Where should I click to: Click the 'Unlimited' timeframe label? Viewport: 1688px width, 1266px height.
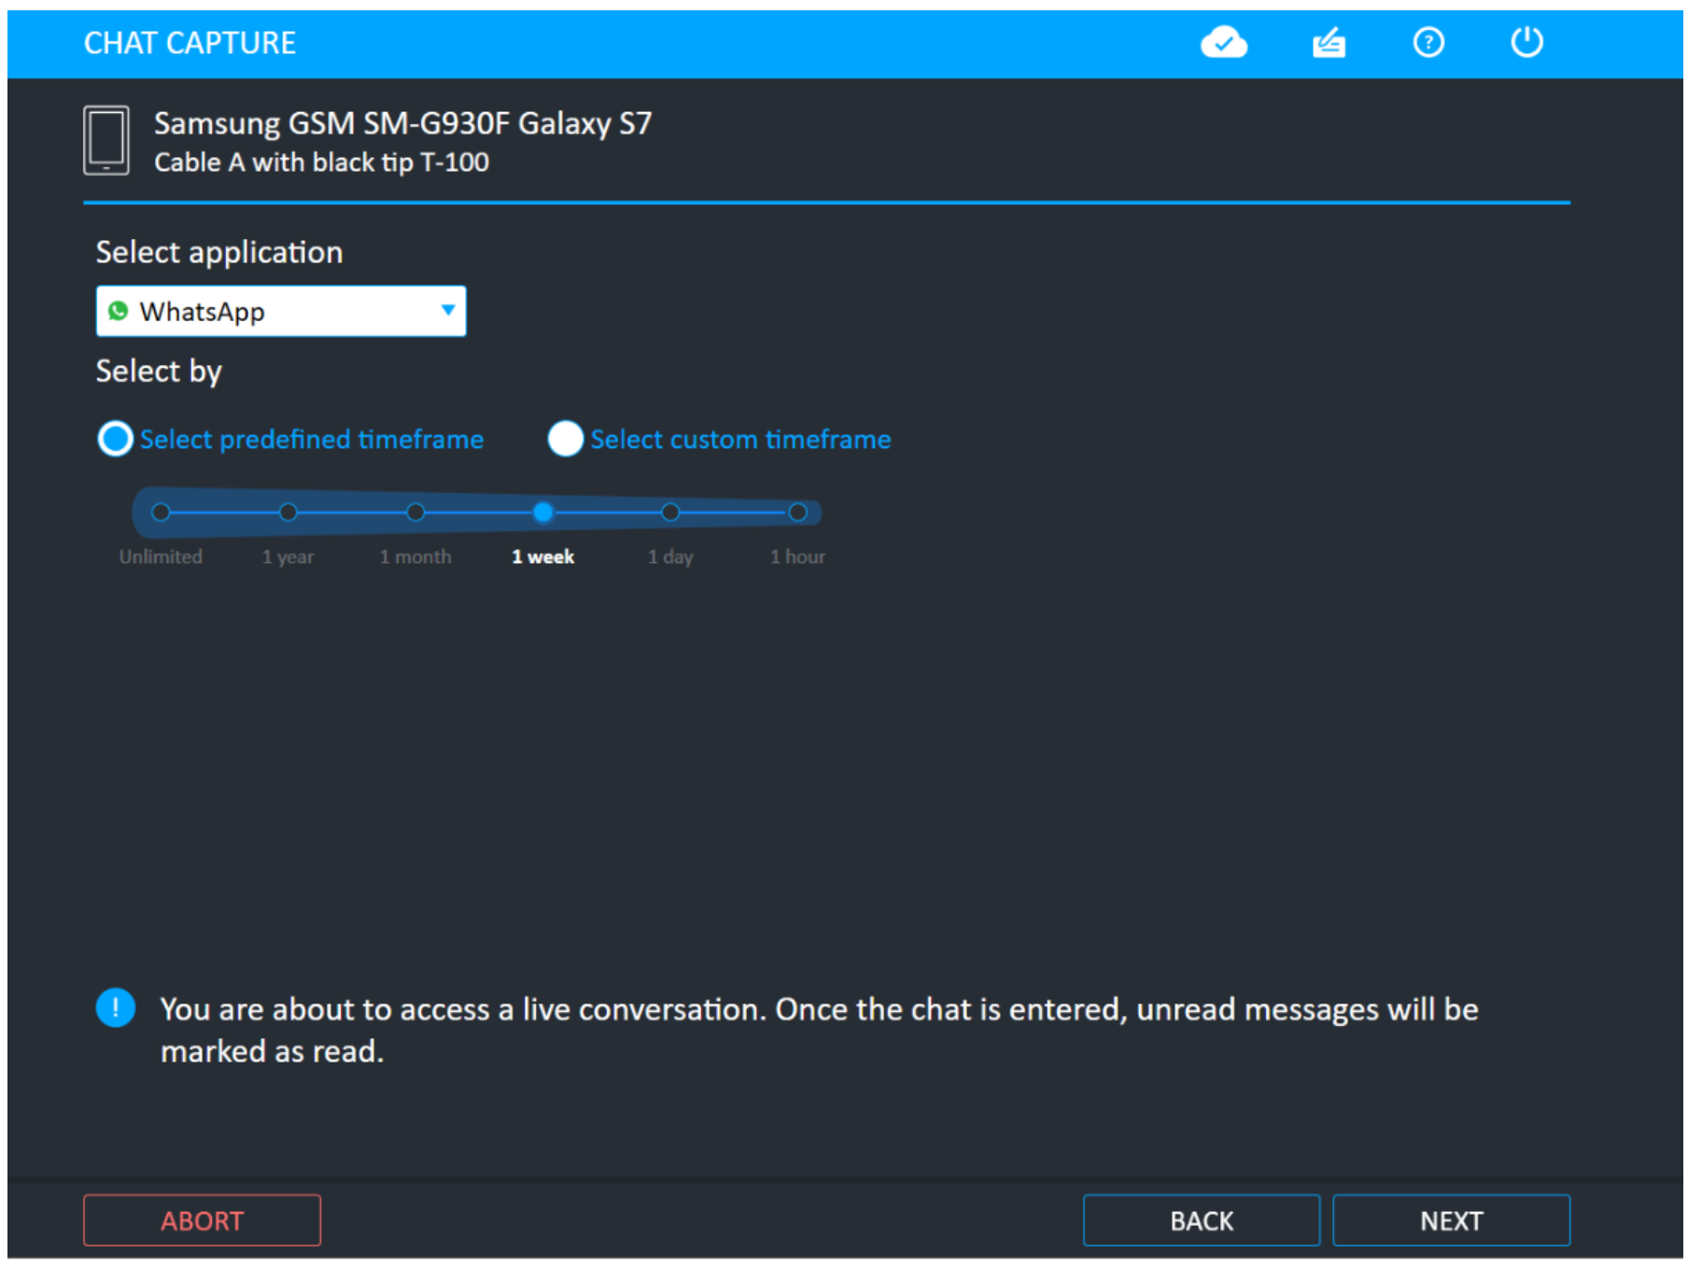point(161,556)
